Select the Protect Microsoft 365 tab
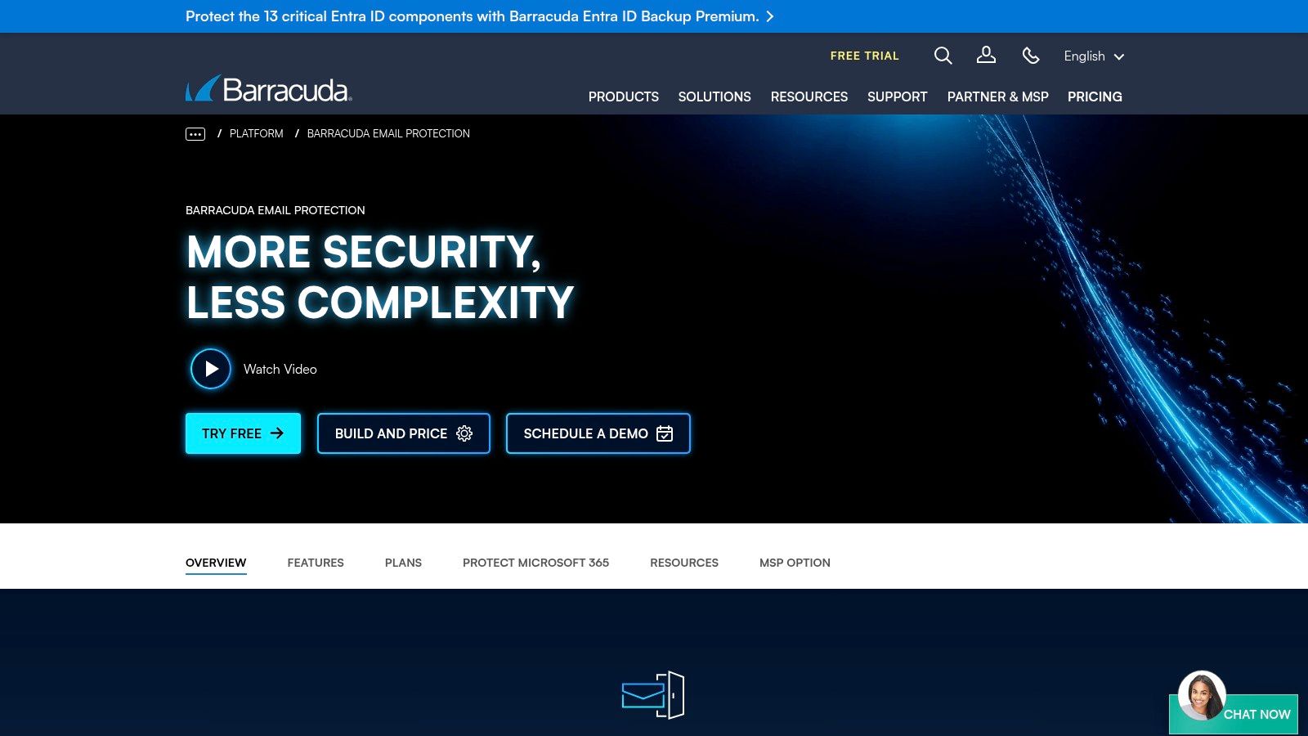Screen dimensions: 1308x736 535,563
